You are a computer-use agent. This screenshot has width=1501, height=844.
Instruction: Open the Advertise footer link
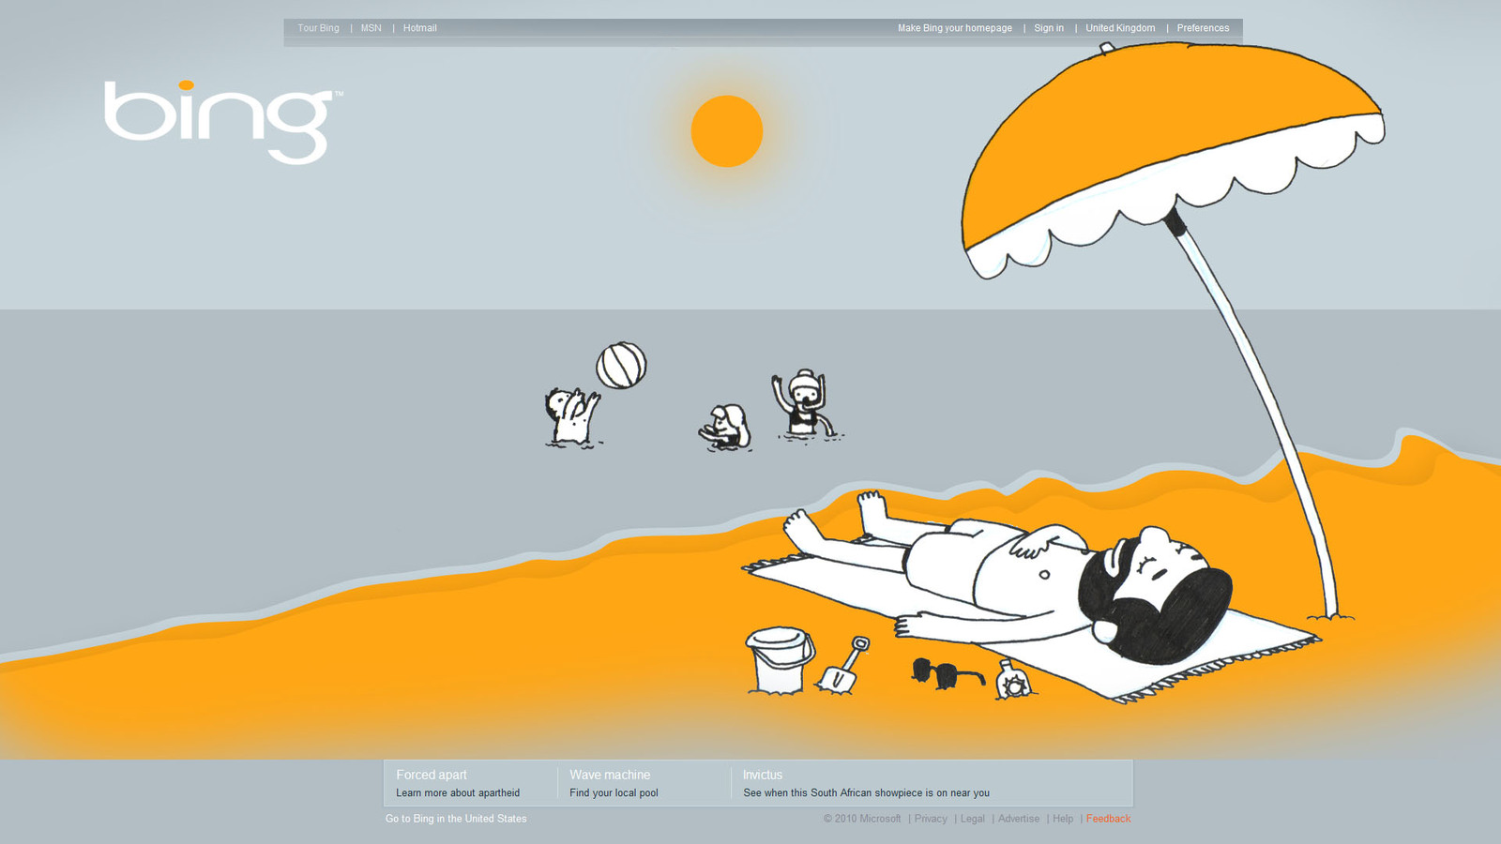pos(1019,819)
